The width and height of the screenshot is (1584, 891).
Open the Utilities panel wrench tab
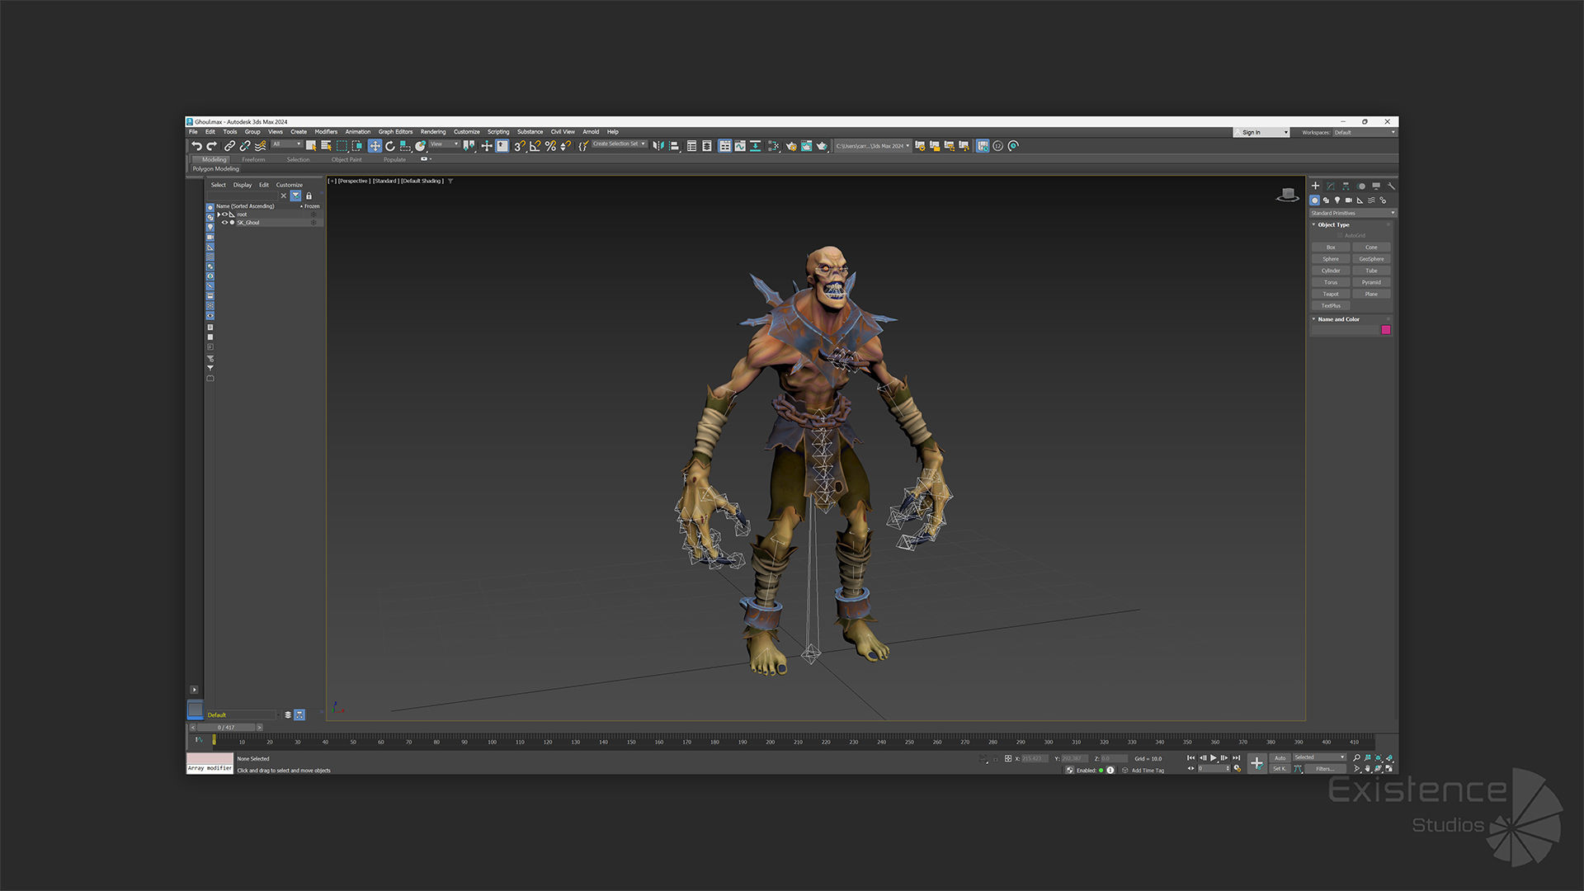pyautogui.click(x=1391, y=186)
